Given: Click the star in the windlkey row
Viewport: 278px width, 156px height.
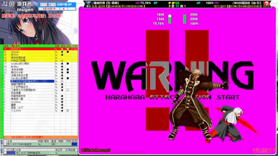Looking at the screenshot, I should tap(62, 102).
